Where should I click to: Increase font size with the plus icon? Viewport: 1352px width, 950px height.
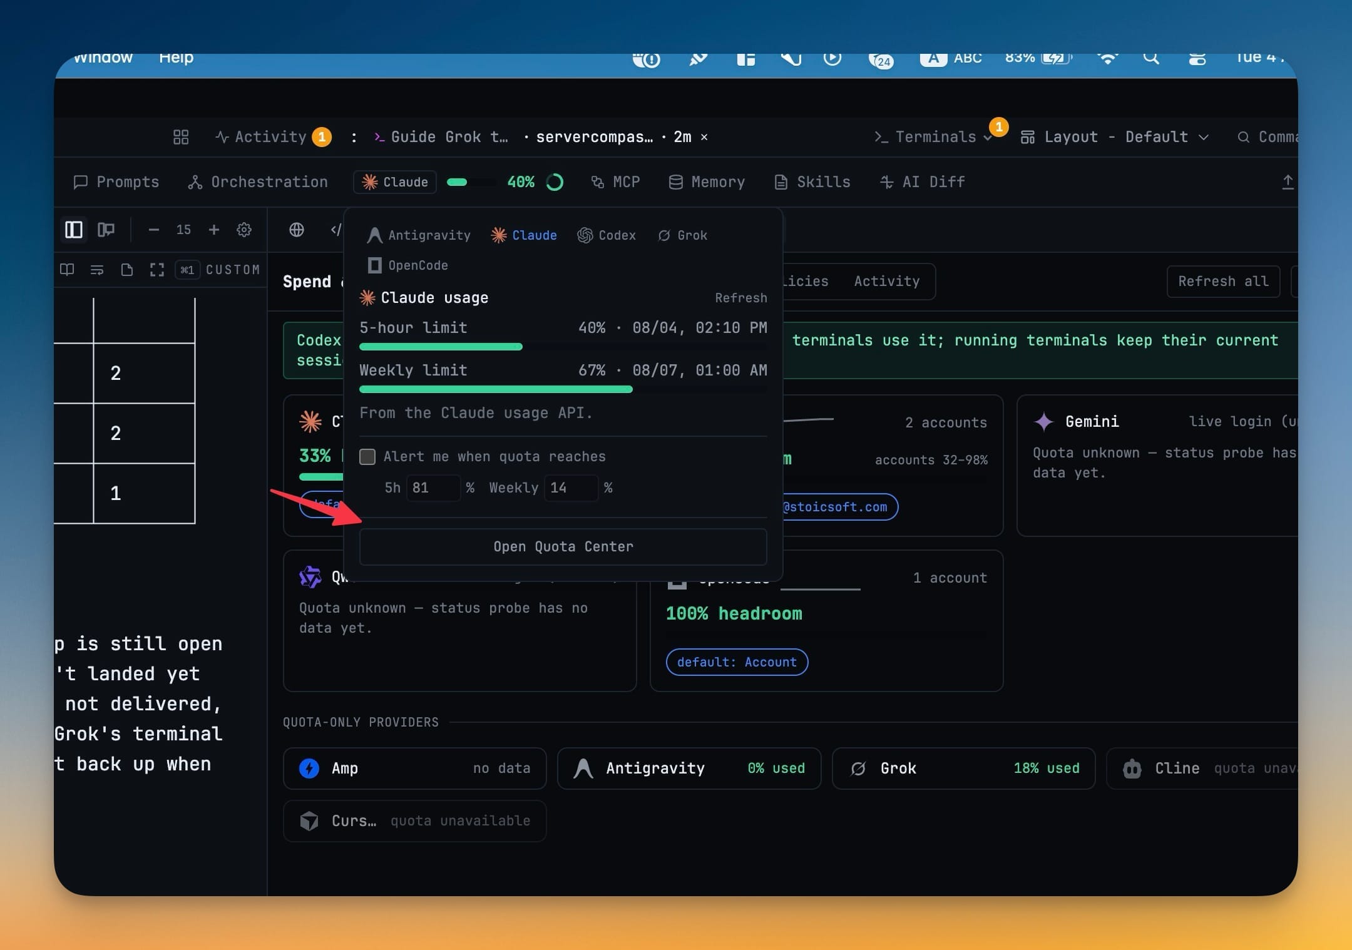214,230
